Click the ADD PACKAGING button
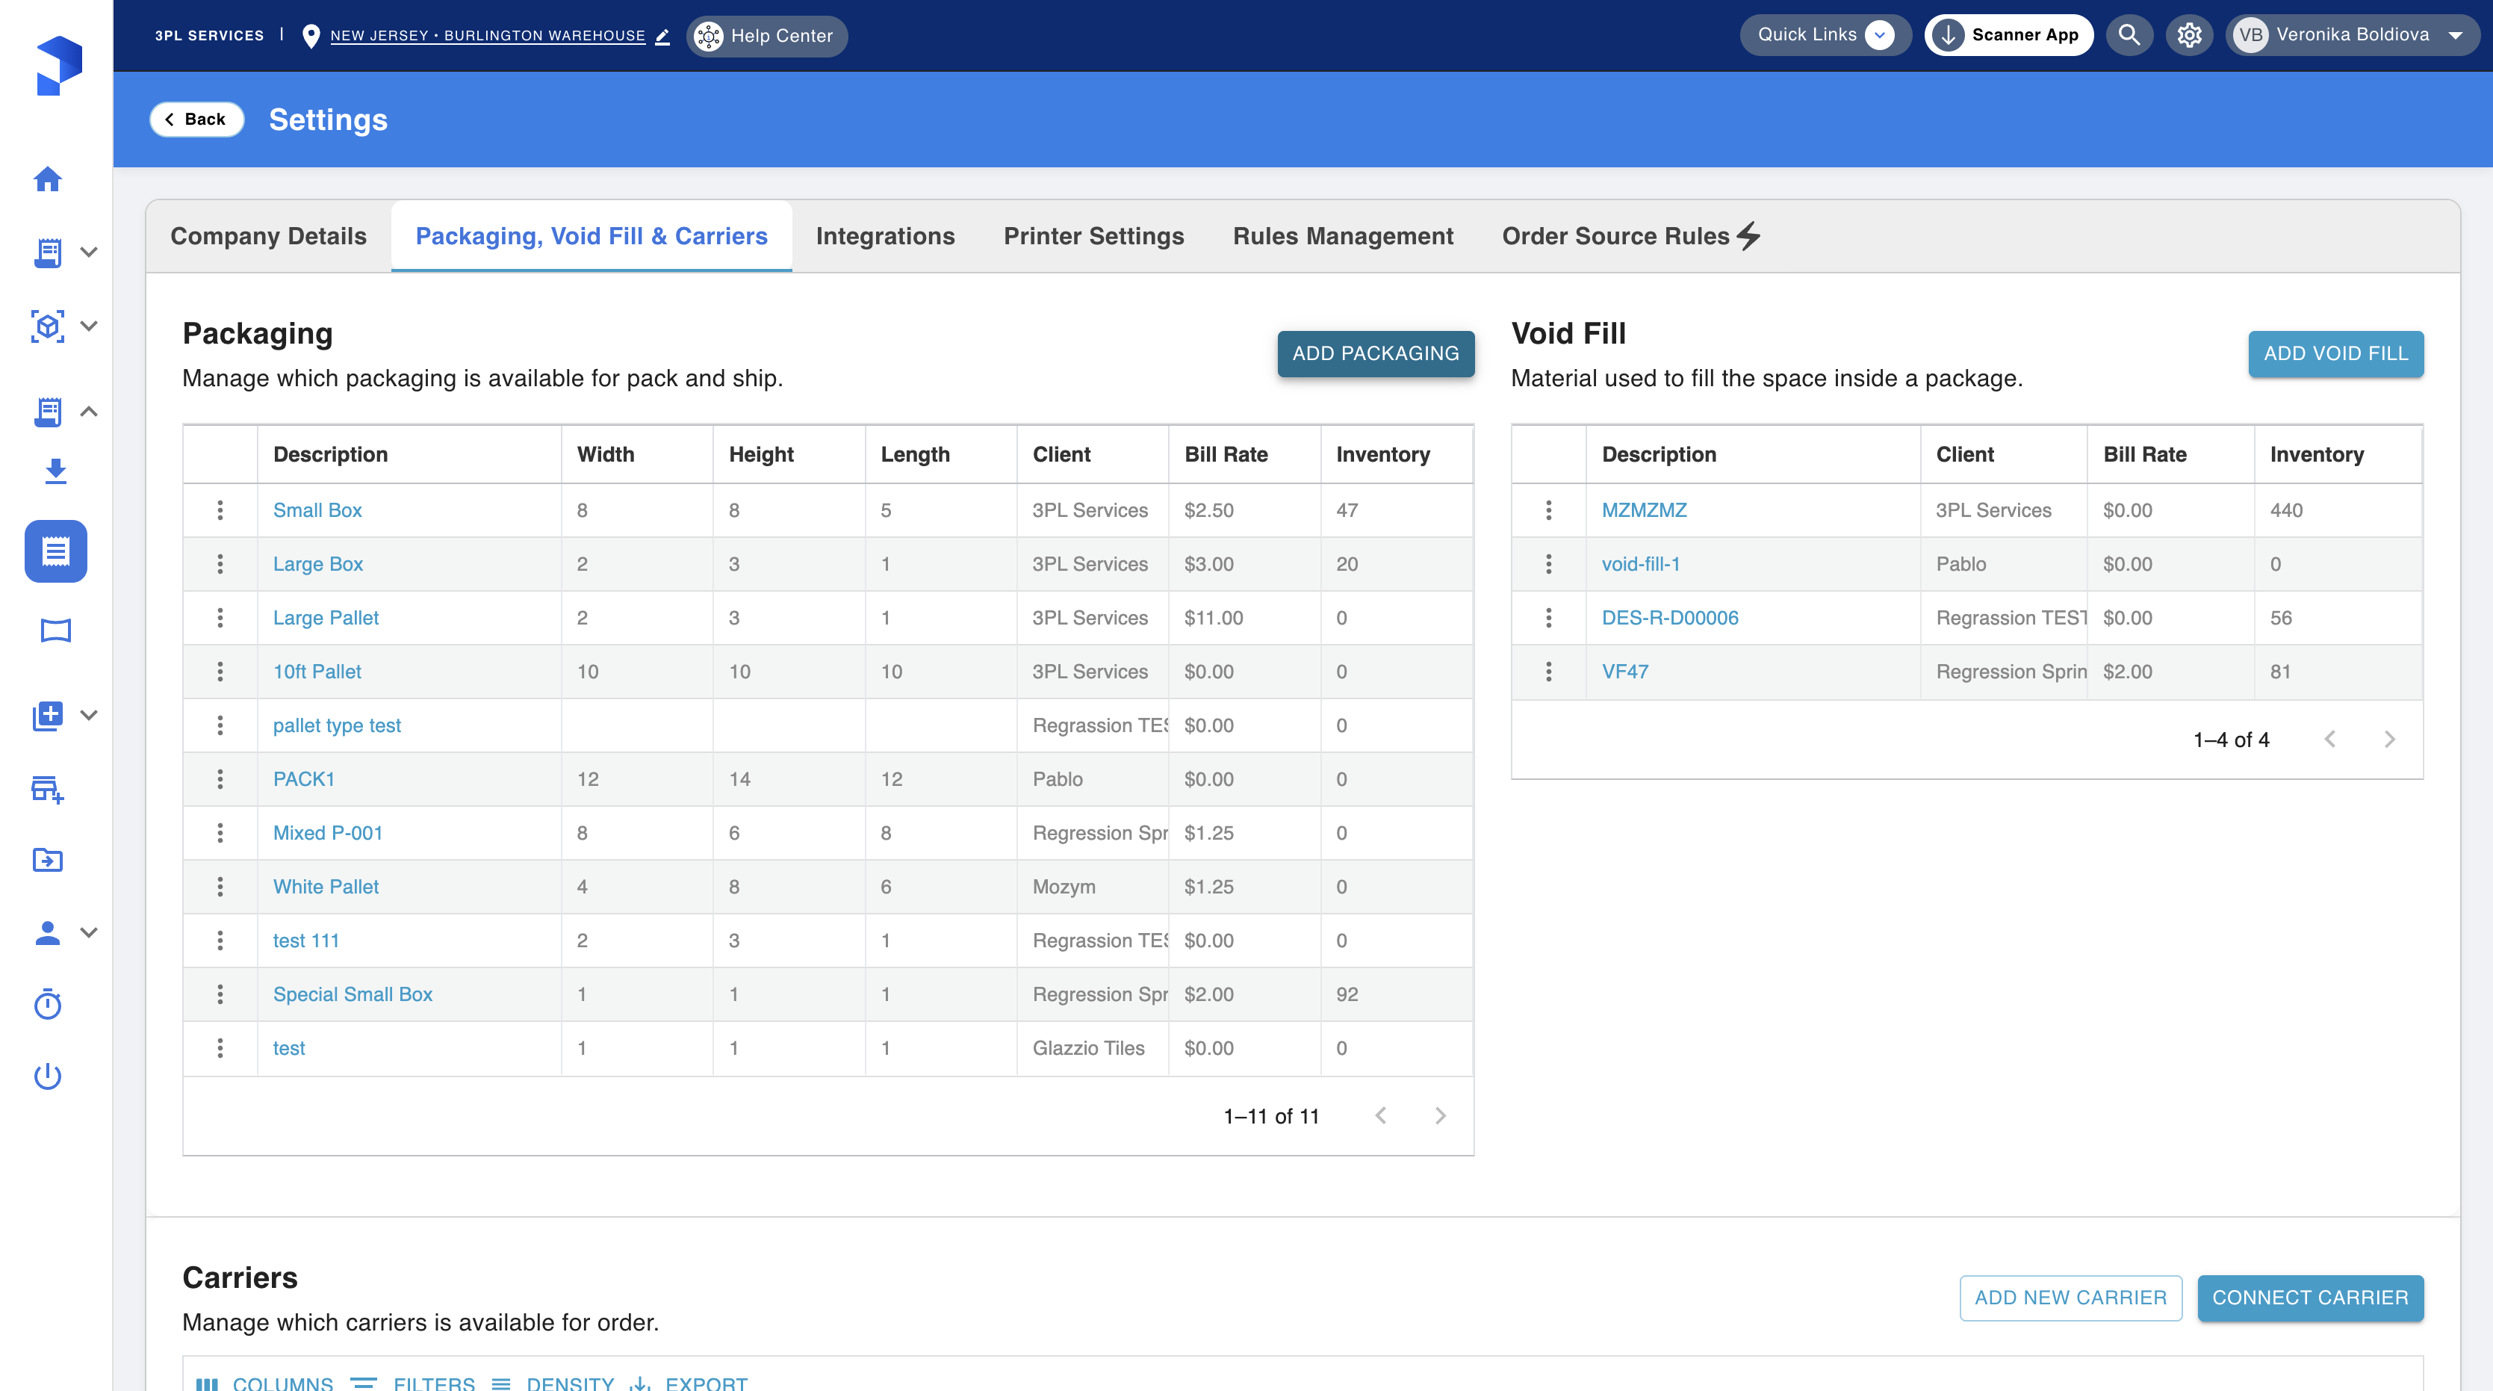The width and height of the screenshot is (2493, 1391). click(x=1375, y=353)
